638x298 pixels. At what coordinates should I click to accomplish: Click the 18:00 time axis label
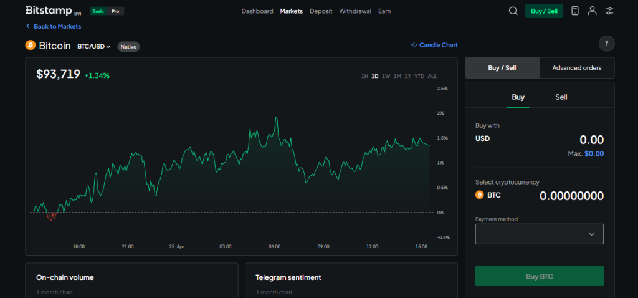point(79,247)
